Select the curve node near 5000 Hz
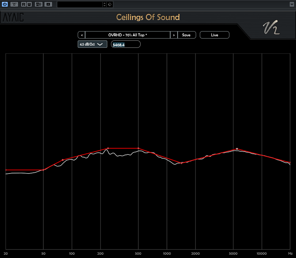This screenshot has height=258, width=296. (237, 149)
